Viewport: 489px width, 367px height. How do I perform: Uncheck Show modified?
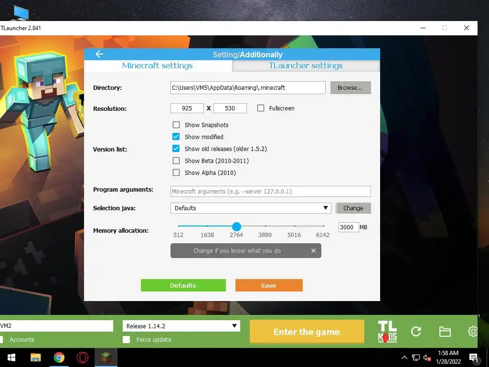pos(176,137)
